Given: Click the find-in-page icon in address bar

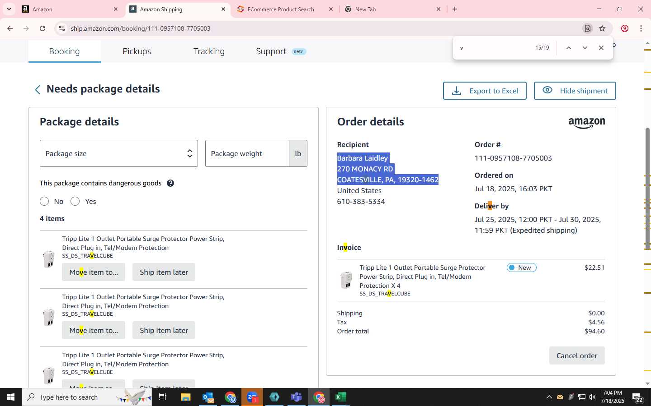Looking at the screenshot, I should tap(588, 28).
